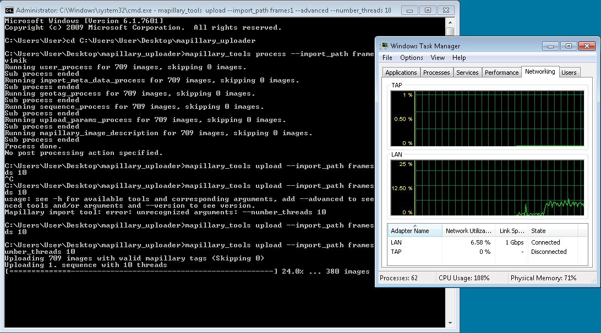Click the Physical Memory: 71% status entry

pos(543,278)
